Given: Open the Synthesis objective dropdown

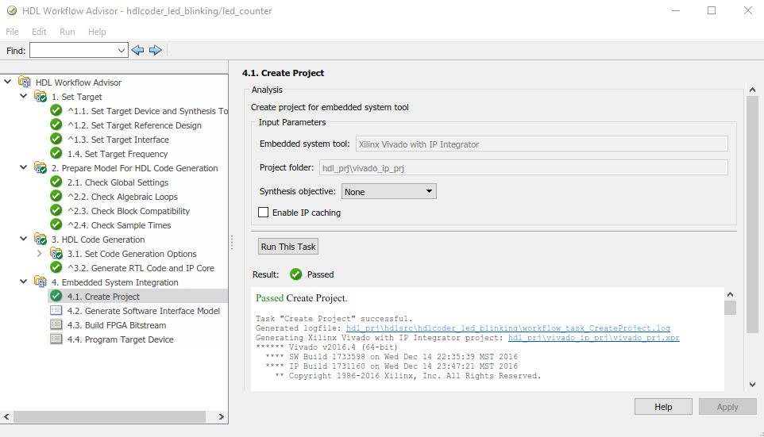Looking at the screenshot, I should [388, 191].
